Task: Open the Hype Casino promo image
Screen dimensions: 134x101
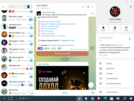Action: coord(62,78)
